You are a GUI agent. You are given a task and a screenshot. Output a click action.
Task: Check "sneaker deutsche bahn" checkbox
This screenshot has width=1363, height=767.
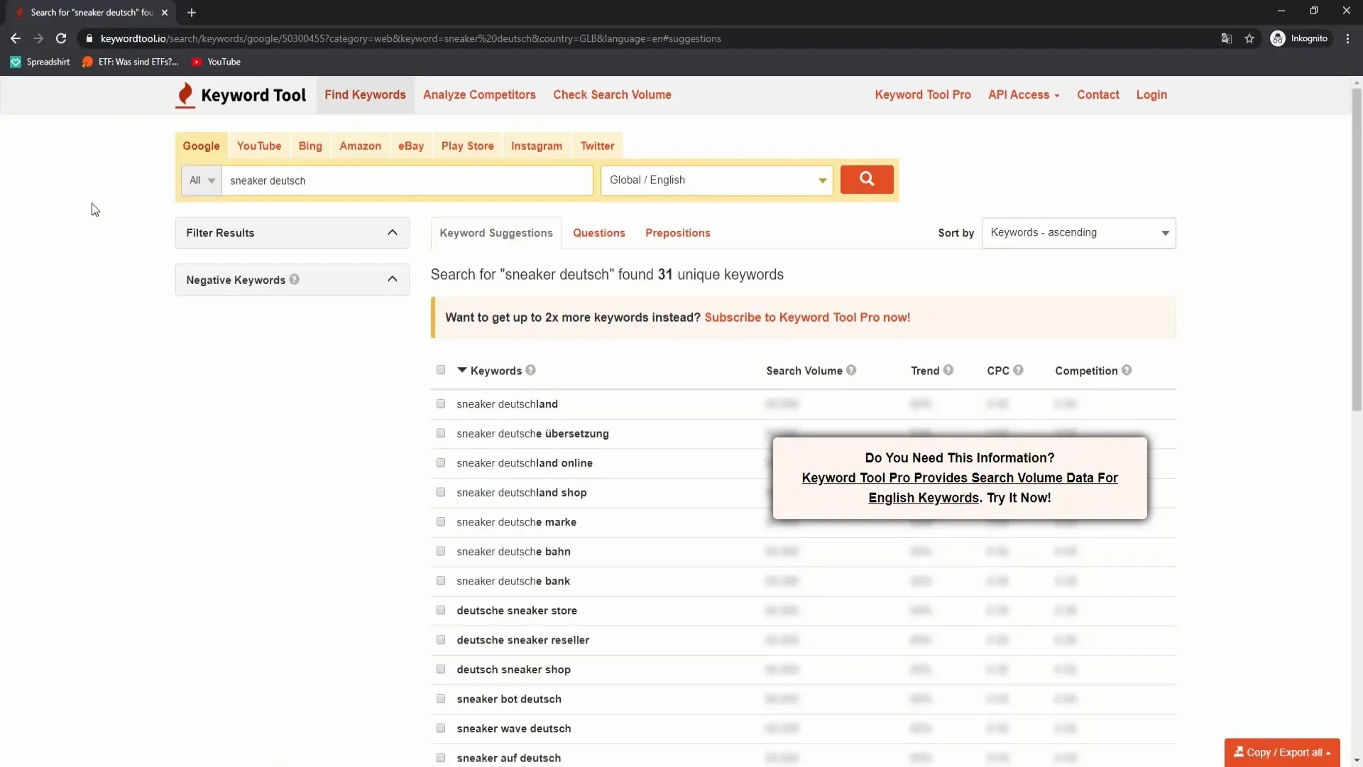[441, 551]
